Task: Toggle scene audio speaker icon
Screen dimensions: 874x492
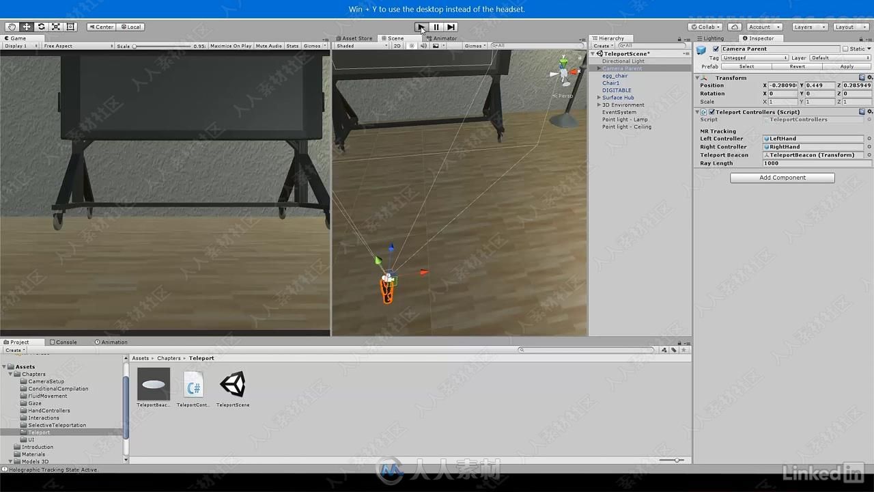Action: 423,46
